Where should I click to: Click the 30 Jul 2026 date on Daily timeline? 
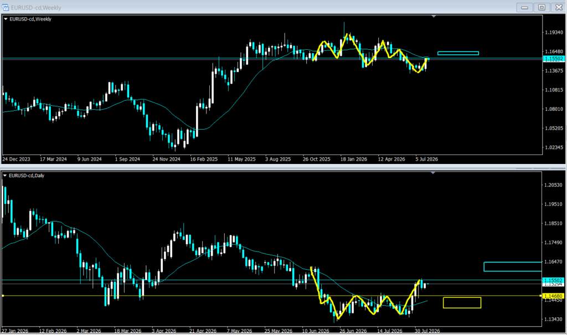[427, 331]
